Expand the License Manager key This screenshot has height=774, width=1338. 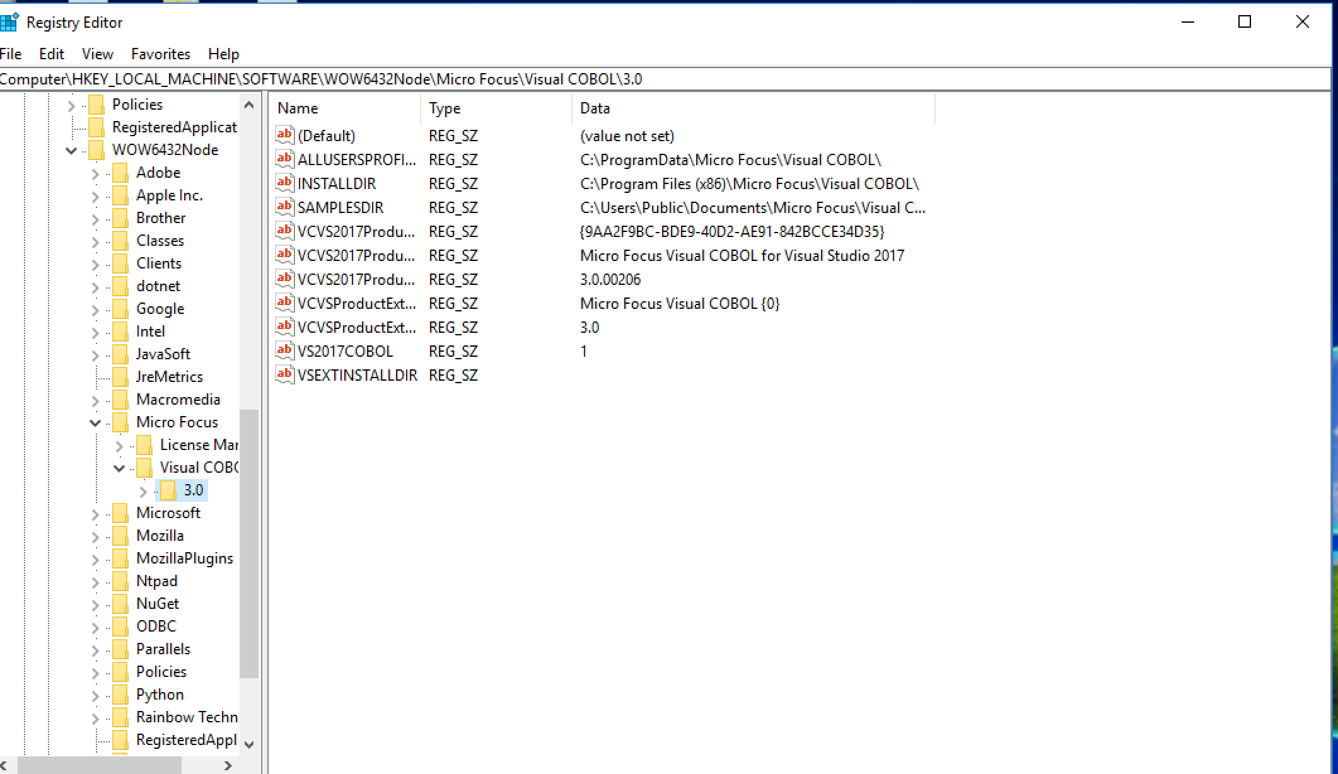pyautogui.click(x=119, y=446)
